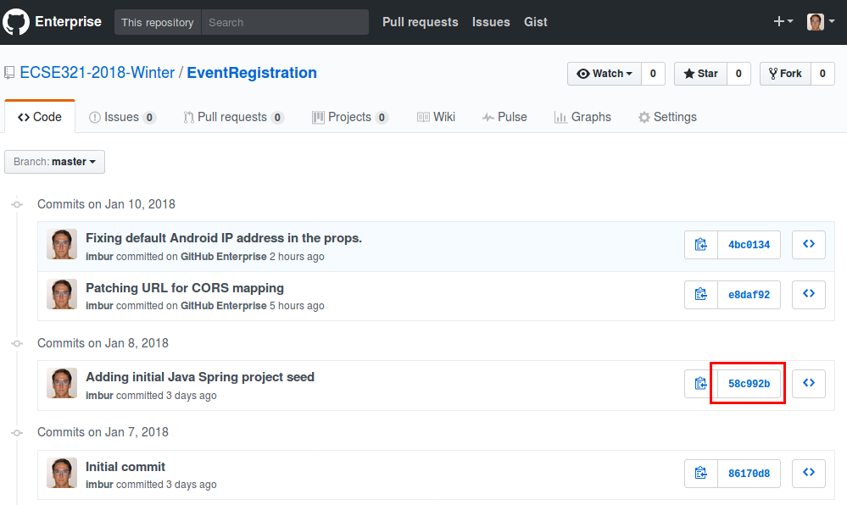This screenshot has width=847, height=505.
Task: Open the Initial commit title link
Action: [x=125, y=467]
